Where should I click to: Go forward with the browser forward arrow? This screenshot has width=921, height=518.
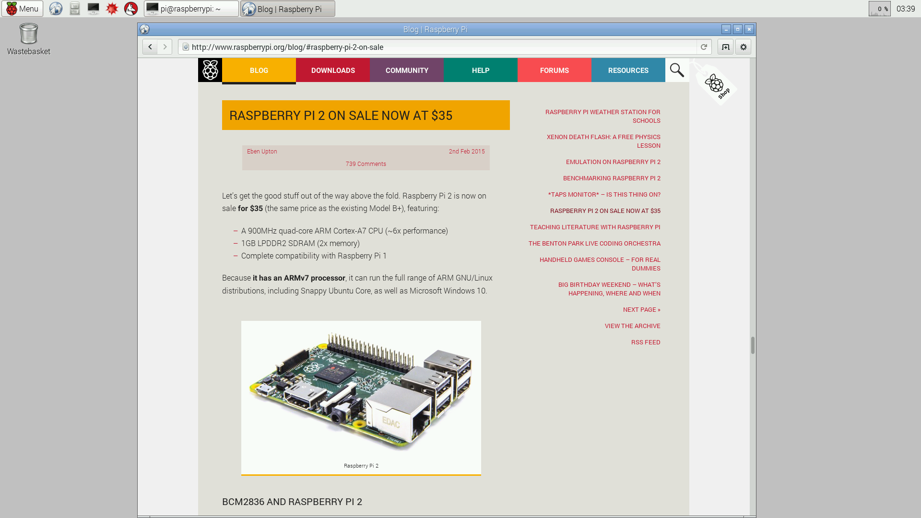[165, 47]
